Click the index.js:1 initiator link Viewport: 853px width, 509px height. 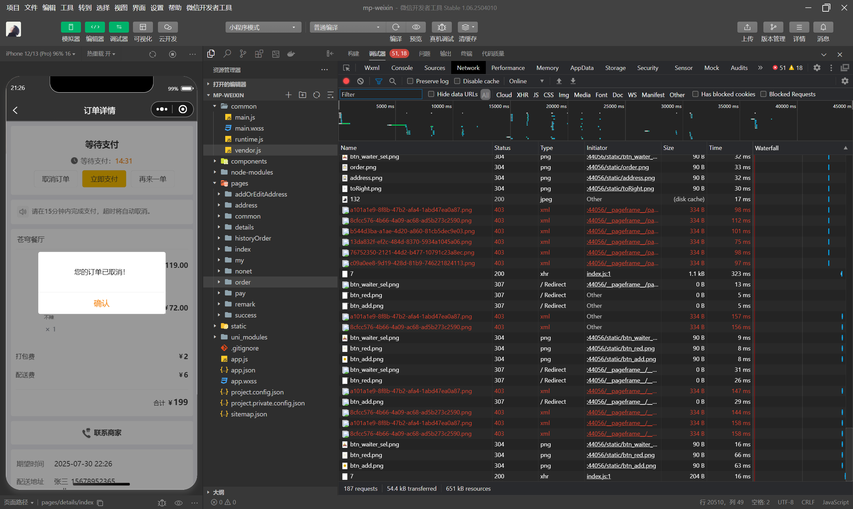598,274
